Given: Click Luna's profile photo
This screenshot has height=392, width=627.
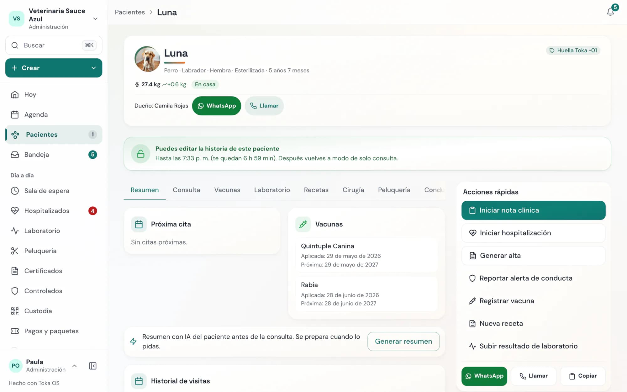Looking at the screenshot, I should coord(147,59).
